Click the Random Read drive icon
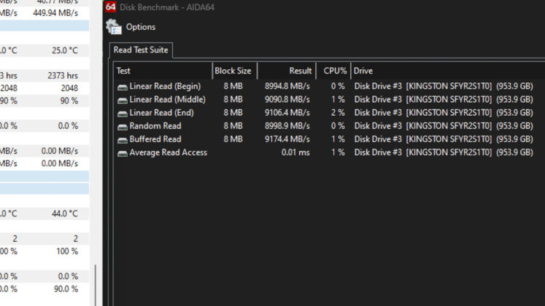The image size is (545, 306). (123, 127)
